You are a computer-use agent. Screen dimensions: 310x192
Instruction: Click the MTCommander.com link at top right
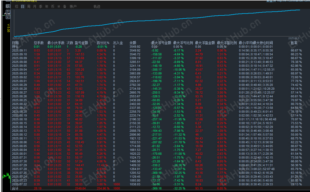click(293, 1)
